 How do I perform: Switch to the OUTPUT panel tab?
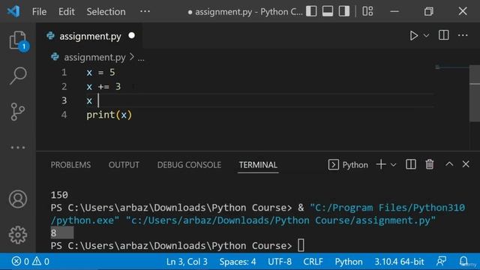(x=124, y=165)
